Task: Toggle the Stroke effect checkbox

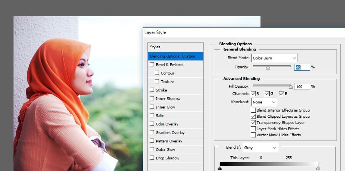Action: [x=152, y=90]
